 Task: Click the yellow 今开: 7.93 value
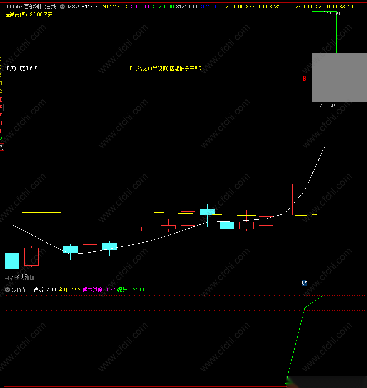(69, 290)
